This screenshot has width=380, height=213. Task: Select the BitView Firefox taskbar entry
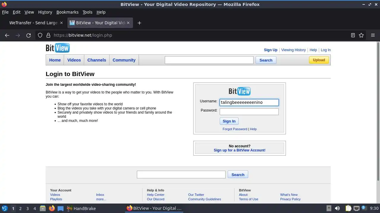click(x=154, y=208)
